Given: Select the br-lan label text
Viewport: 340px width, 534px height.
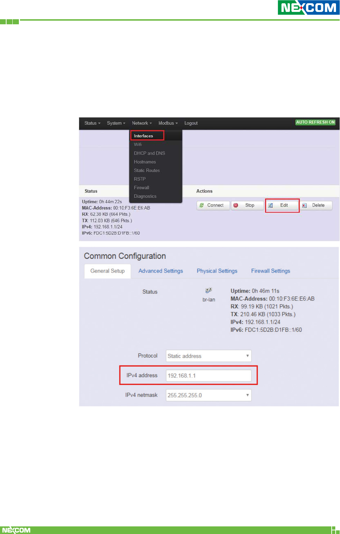Looking at the screenshot, I should [209, 300].
